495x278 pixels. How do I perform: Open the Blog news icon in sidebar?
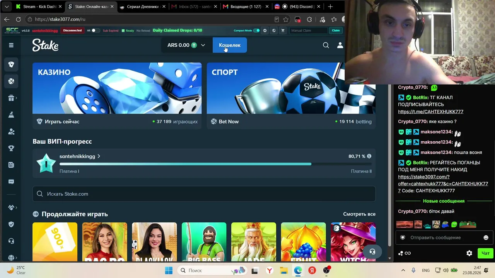pos(11,165)
